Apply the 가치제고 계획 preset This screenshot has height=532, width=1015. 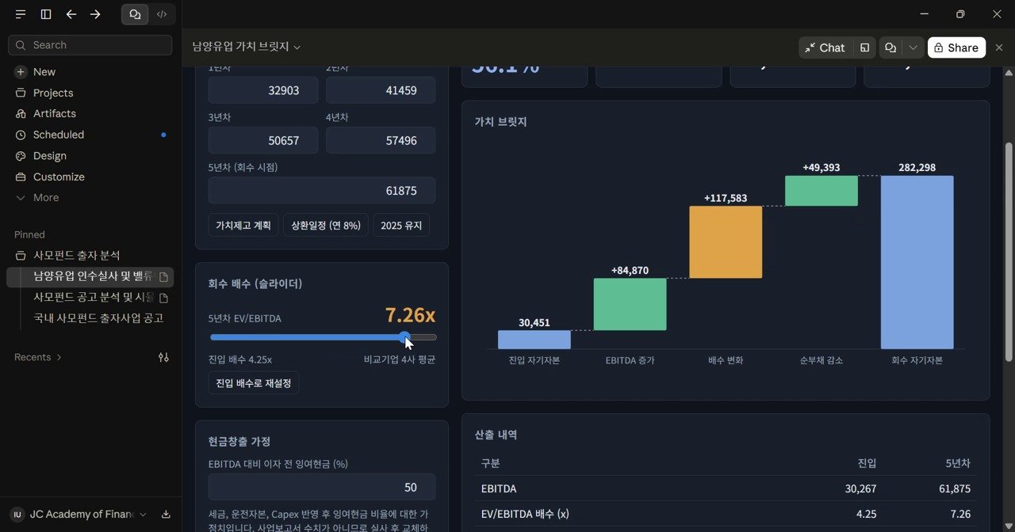[x=243, y=225]
